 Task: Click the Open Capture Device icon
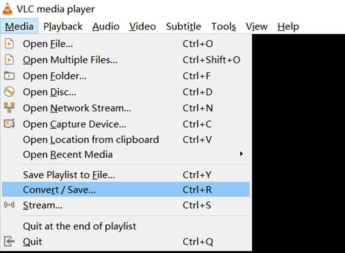(9, 124)
